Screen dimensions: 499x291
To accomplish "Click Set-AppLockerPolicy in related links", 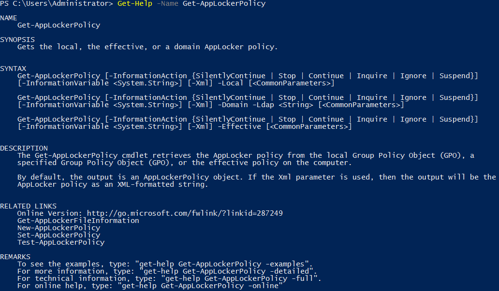I will [x=59, y=235].
